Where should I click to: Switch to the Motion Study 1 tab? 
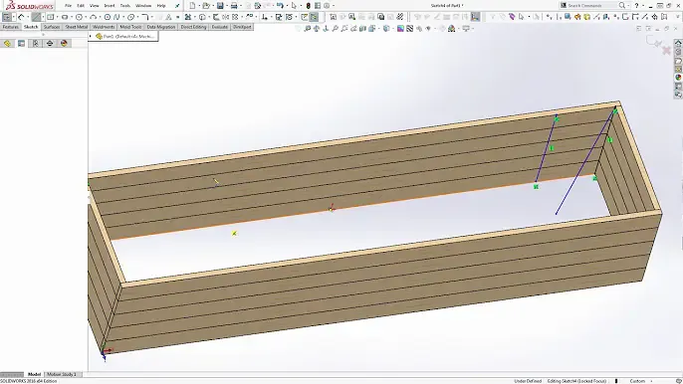(62, 374)
